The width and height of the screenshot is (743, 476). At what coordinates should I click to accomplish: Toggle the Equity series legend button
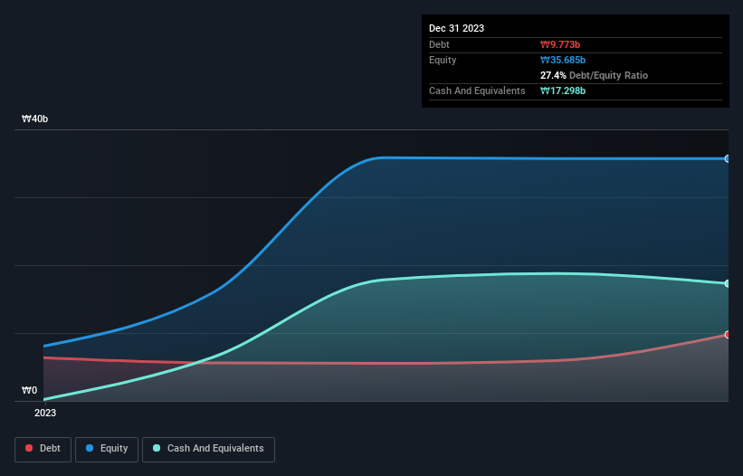107,449
